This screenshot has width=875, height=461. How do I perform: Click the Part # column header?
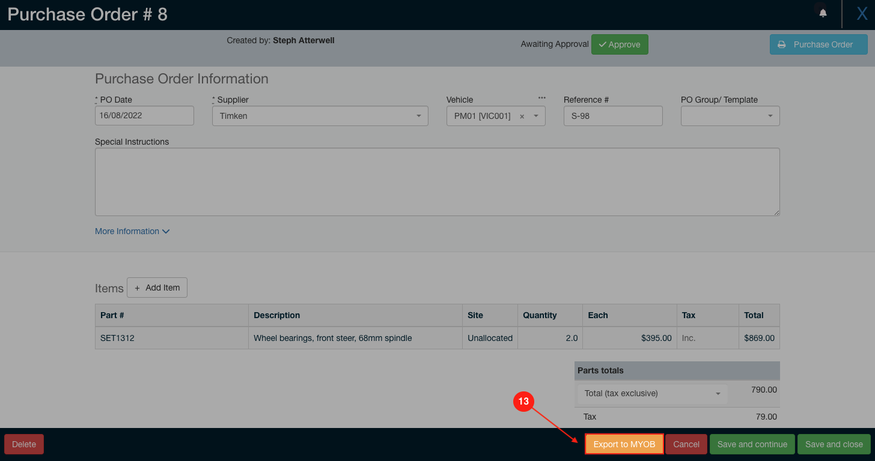pyautogui.click(x=172, y=315)
